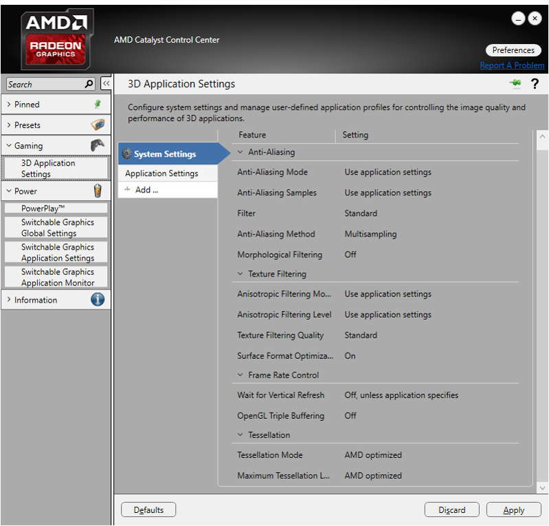
Task: Click the scrollbar up arrow
Action: pos(542,136)
